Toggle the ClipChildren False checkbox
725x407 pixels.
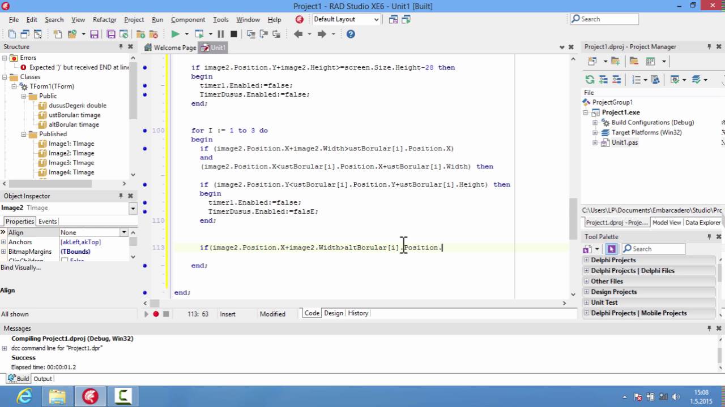65,261
